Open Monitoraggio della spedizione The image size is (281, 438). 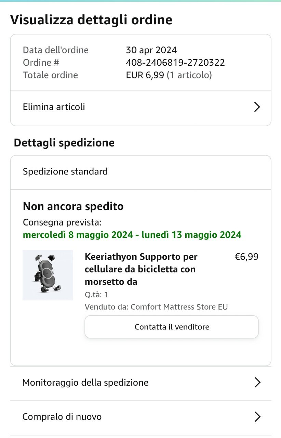click(85, 383)
